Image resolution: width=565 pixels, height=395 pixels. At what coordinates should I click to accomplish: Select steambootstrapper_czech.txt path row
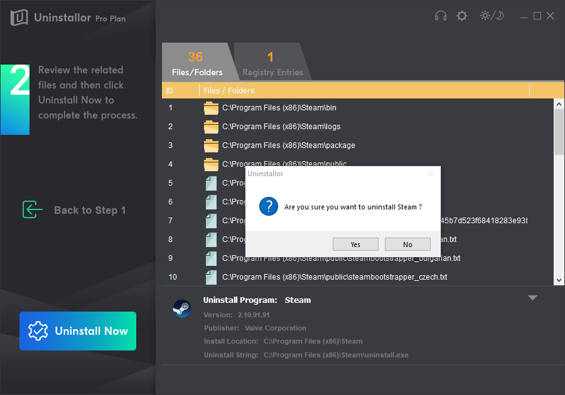click(335, 276)
